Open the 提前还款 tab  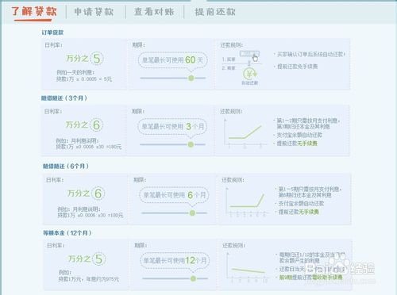pos(215,12)
